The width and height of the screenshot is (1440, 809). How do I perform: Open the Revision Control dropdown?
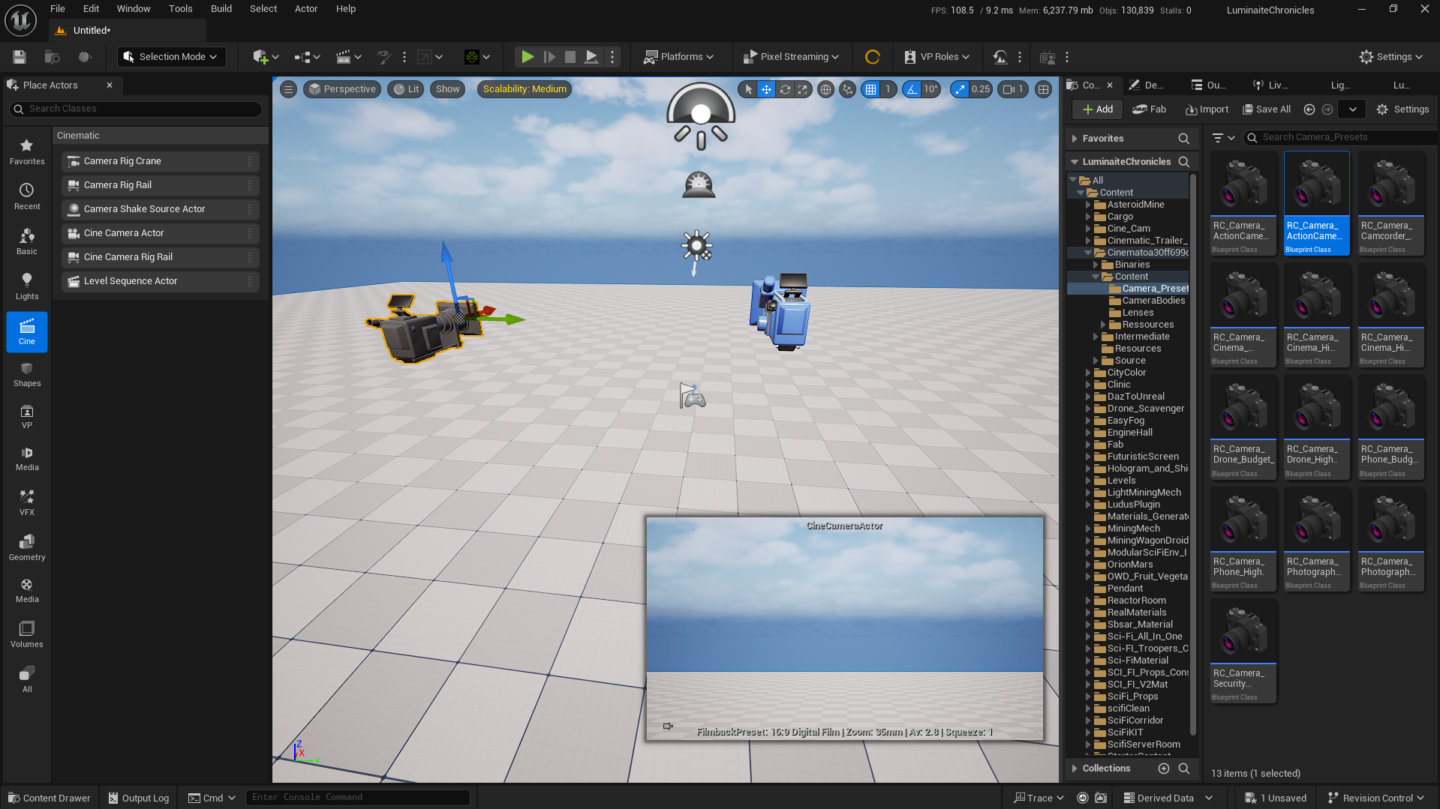coord(1376,798)
